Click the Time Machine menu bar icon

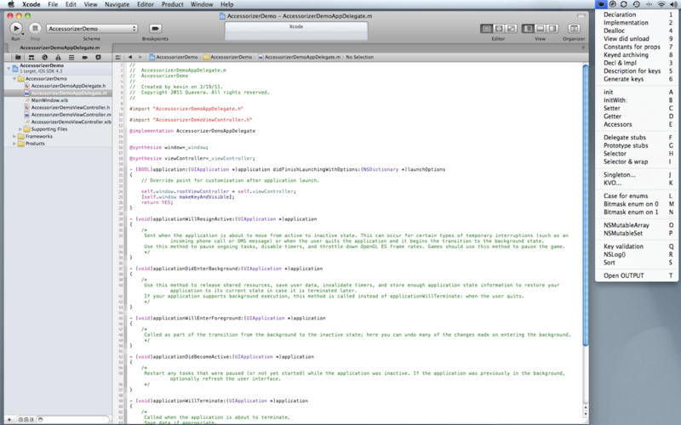(x=636, y=4)
